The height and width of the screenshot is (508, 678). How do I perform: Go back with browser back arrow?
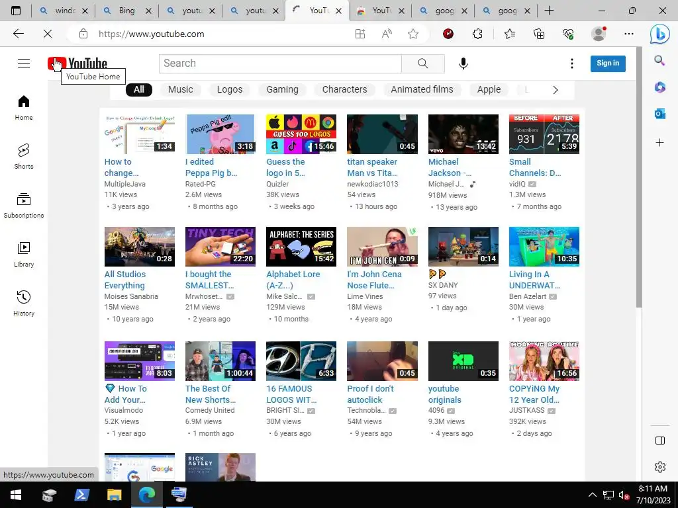pos(18,34)
